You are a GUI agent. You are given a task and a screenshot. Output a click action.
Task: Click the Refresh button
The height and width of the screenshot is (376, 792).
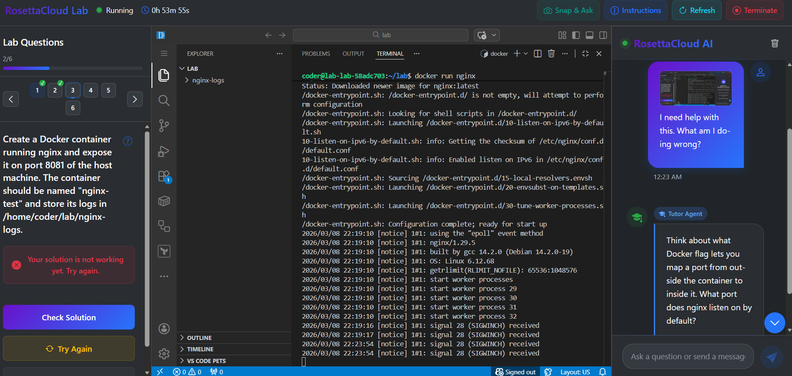click(x=697, y=10)
